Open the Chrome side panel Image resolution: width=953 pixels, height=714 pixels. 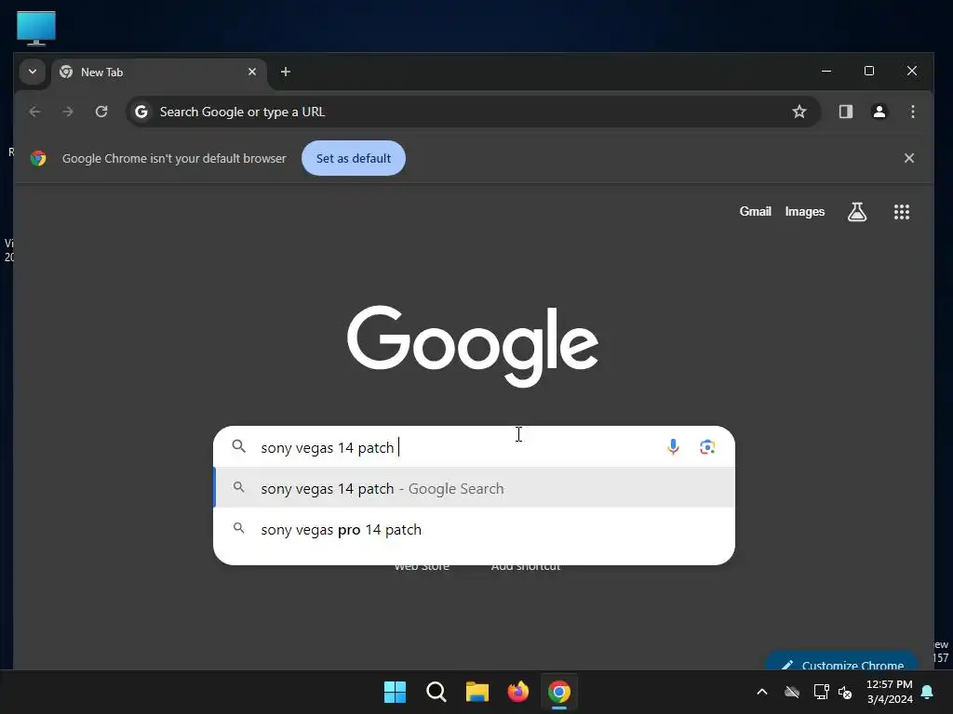pos(845,112)
